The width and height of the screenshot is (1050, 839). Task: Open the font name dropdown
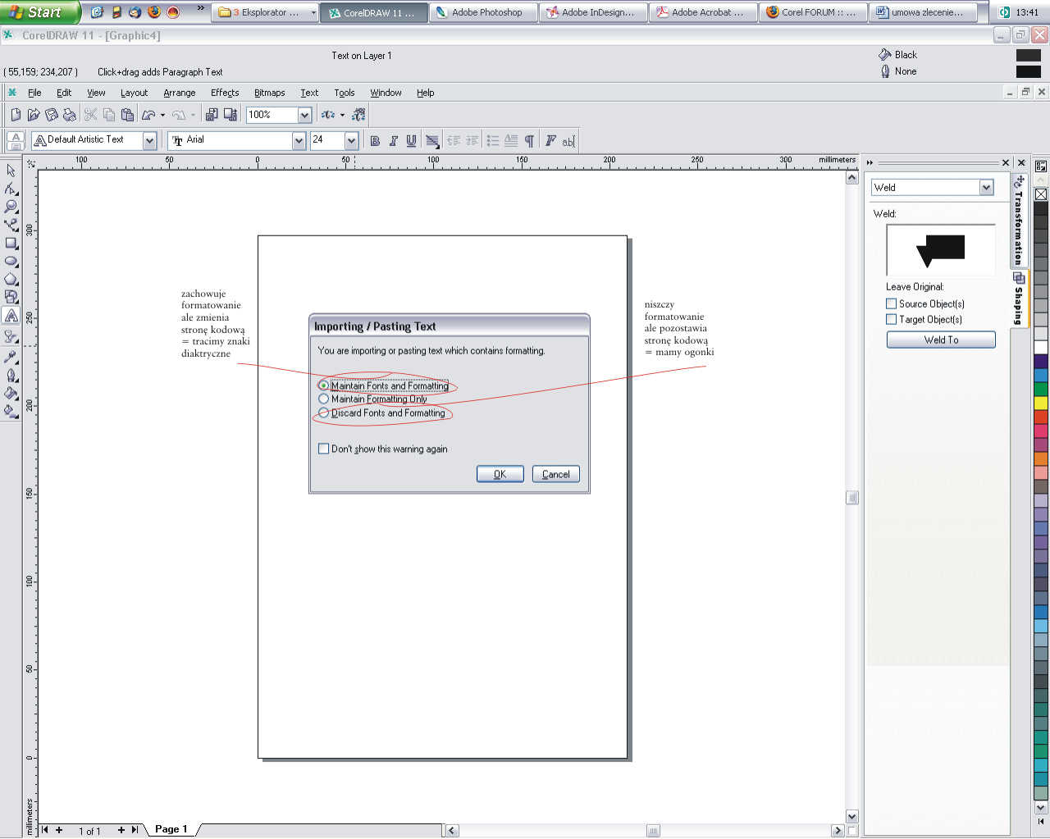tap(299, 141)
